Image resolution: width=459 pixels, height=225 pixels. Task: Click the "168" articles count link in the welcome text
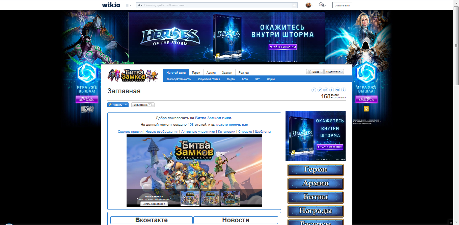[x=191, y=125]
